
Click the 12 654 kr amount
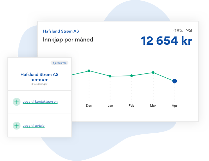coord(167,41)
